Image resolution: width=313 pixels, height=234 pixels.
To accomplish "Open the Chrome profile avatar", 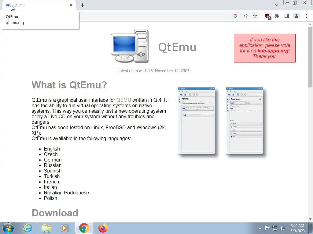I will pos(296,16).
